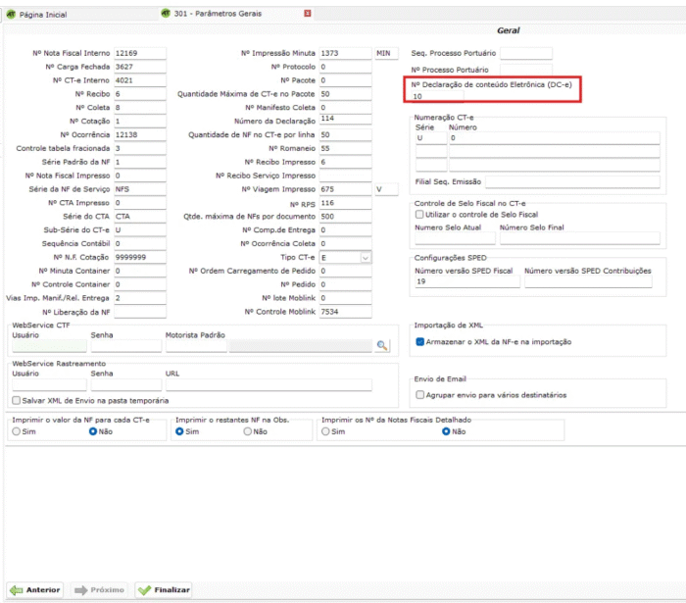Click the Próximo button
The image size is (686, 603).
[99, 590]
